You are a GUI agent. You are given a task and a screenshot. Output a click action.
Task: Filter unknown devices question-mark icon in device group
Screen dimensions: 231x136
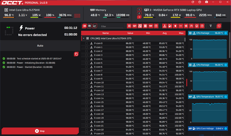[x=156, y=26]
